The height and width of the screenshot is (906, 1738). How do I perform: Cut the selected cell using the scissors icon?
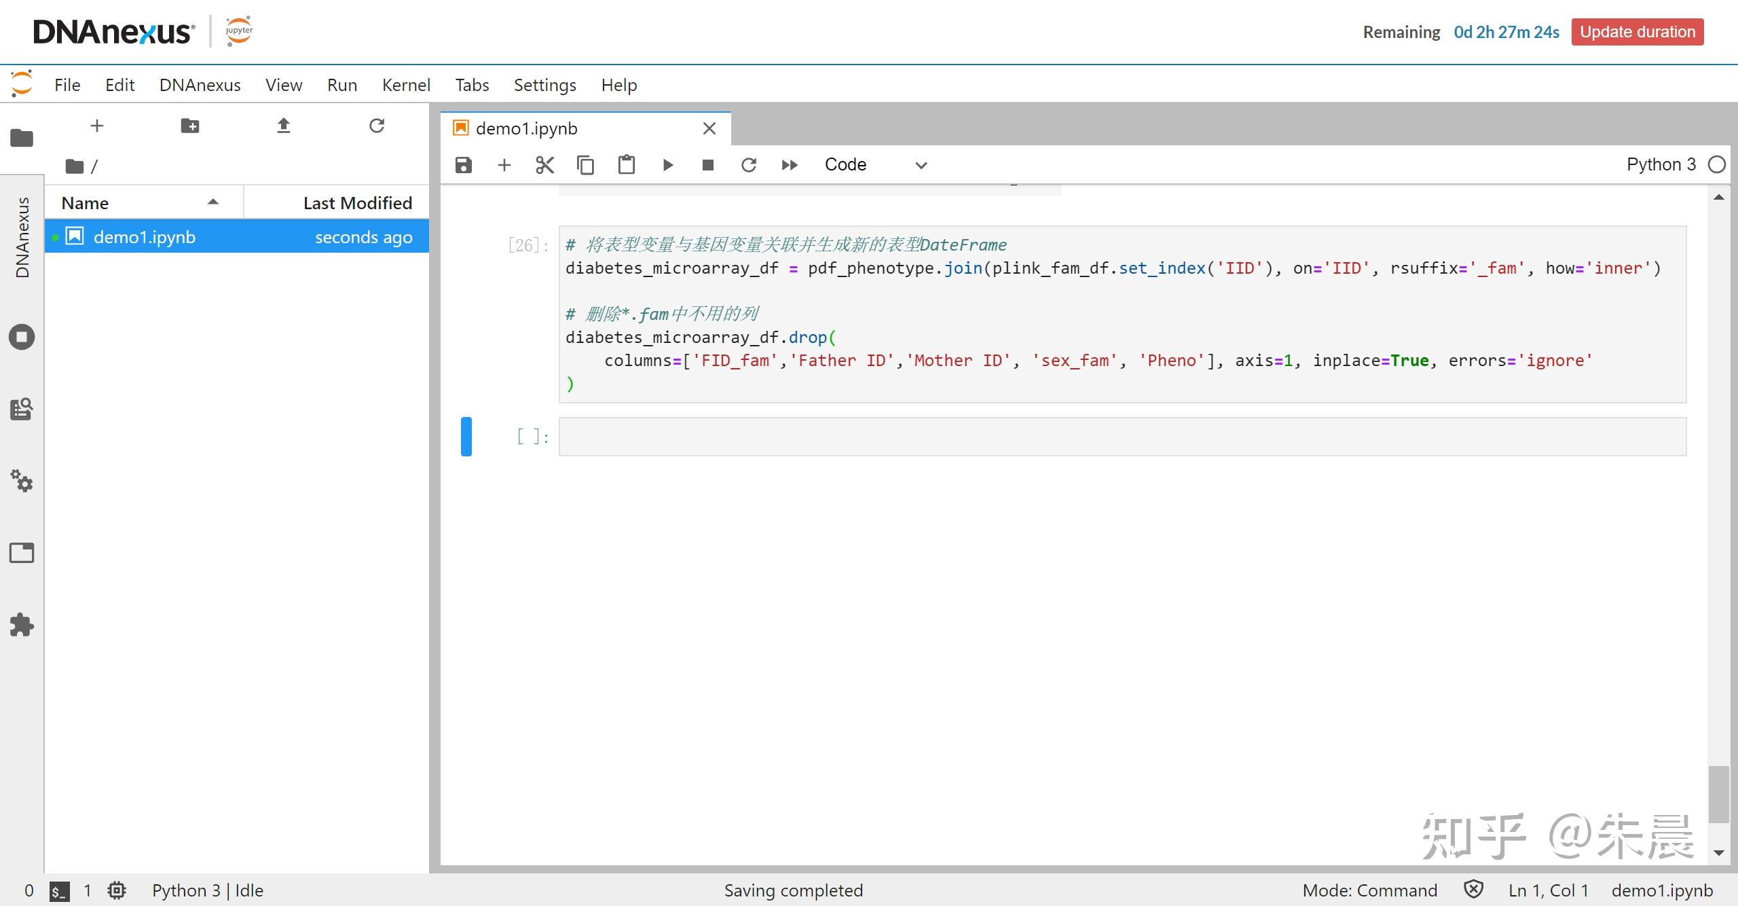pyautogui.click(x=544, y=165)
